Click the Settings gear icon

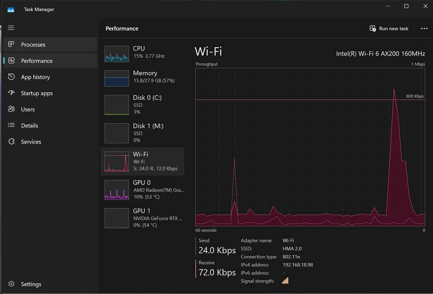click(x=11, y=284)
